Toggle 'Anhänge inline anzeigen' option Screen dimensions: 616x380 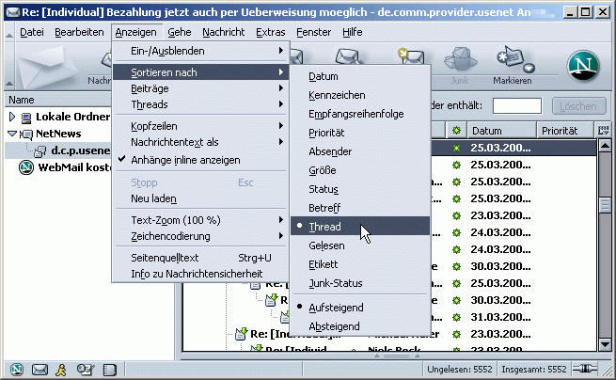tap(184, 160)
